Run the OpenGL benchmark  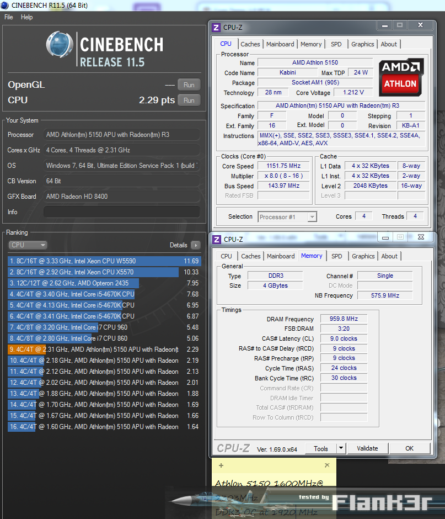point(189,84)
